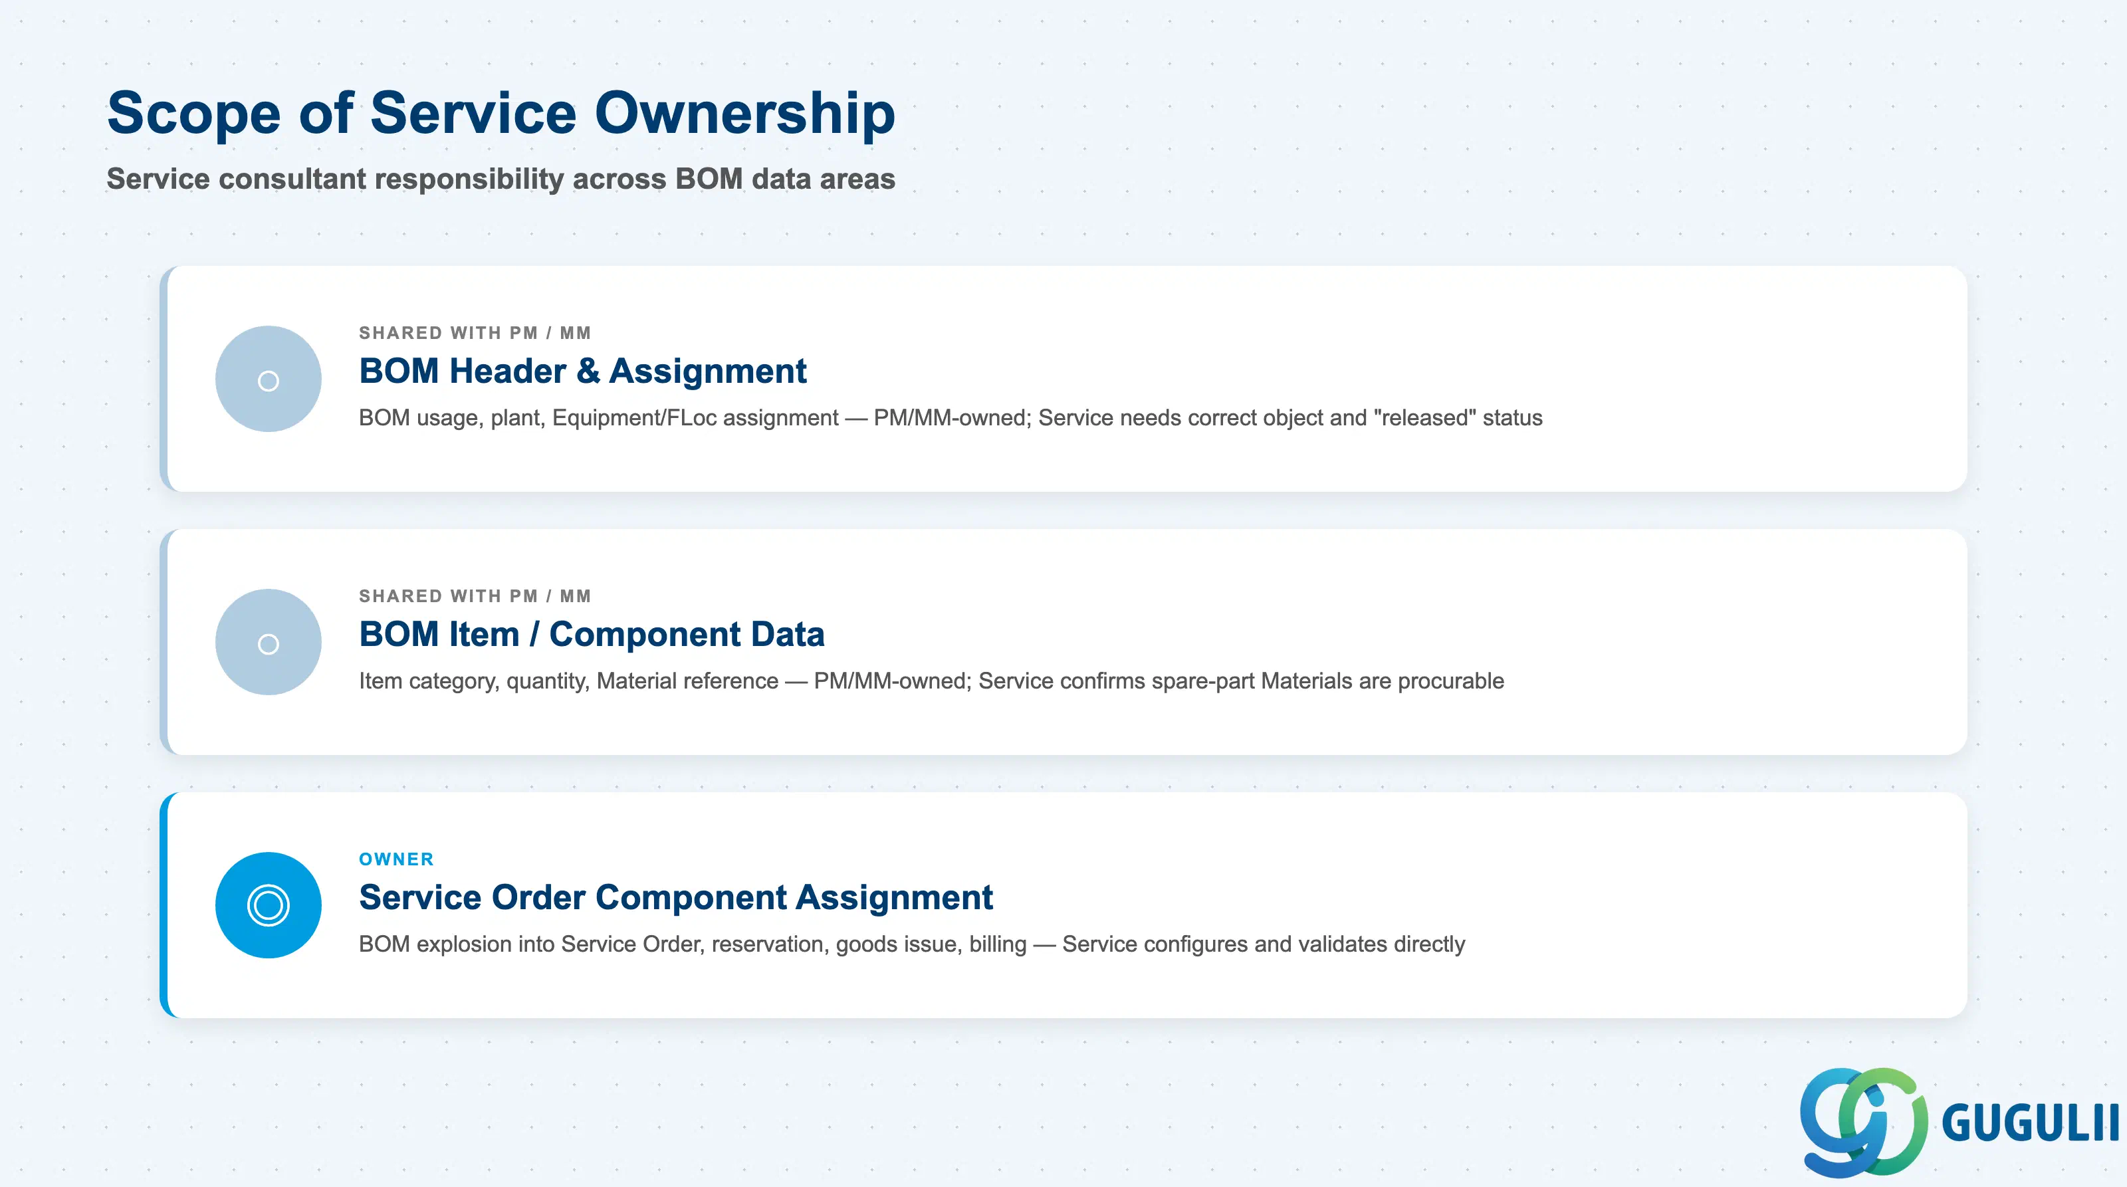Click SHARED WITH PM / MM label above BOM Header
The height and width of the screenshot is (1187, 2127).
[x=475, y=333]
